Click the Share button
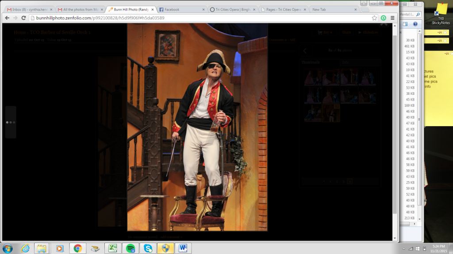Screen dimensions: 453x254 tap(346, 32)
